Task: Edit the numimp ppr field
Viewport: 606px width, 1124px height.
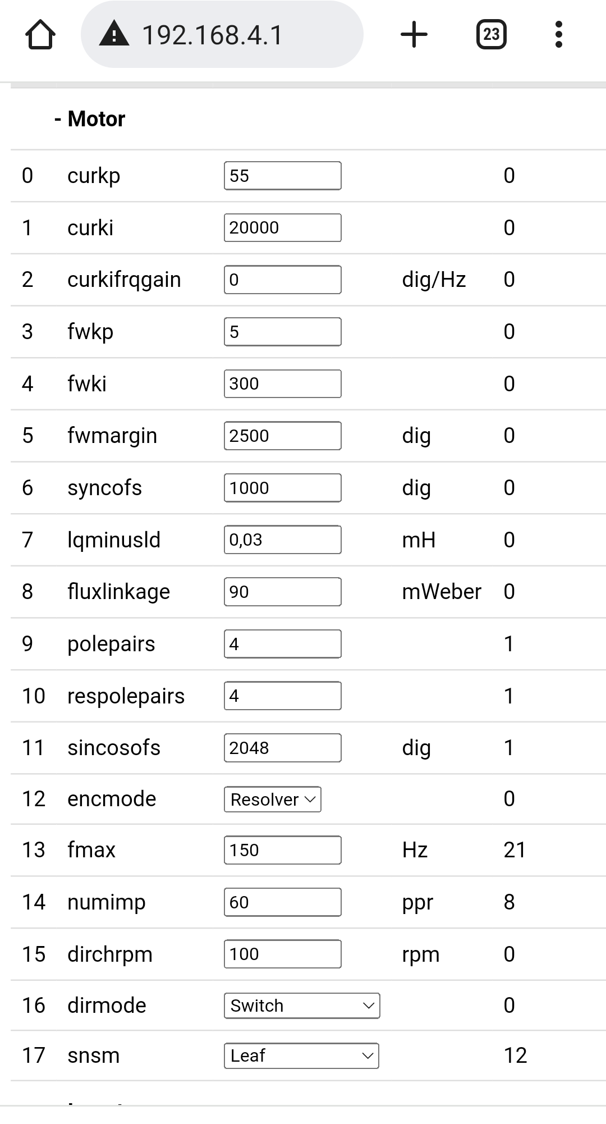Action: 282,902
